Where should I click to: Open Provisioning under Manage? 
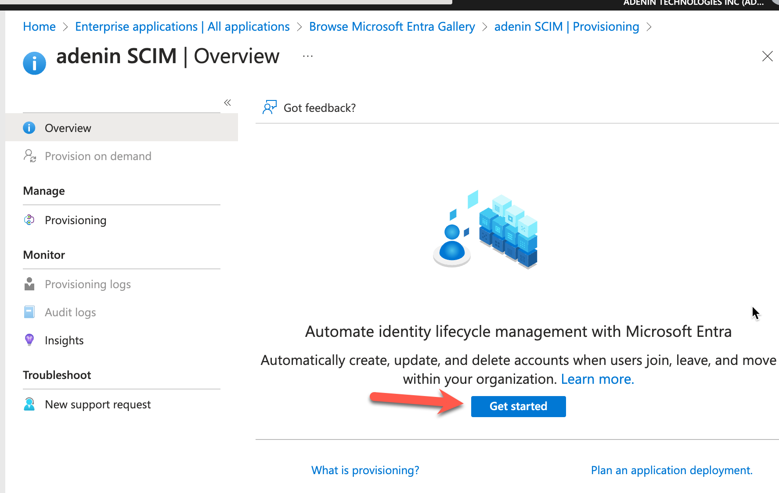75,220
